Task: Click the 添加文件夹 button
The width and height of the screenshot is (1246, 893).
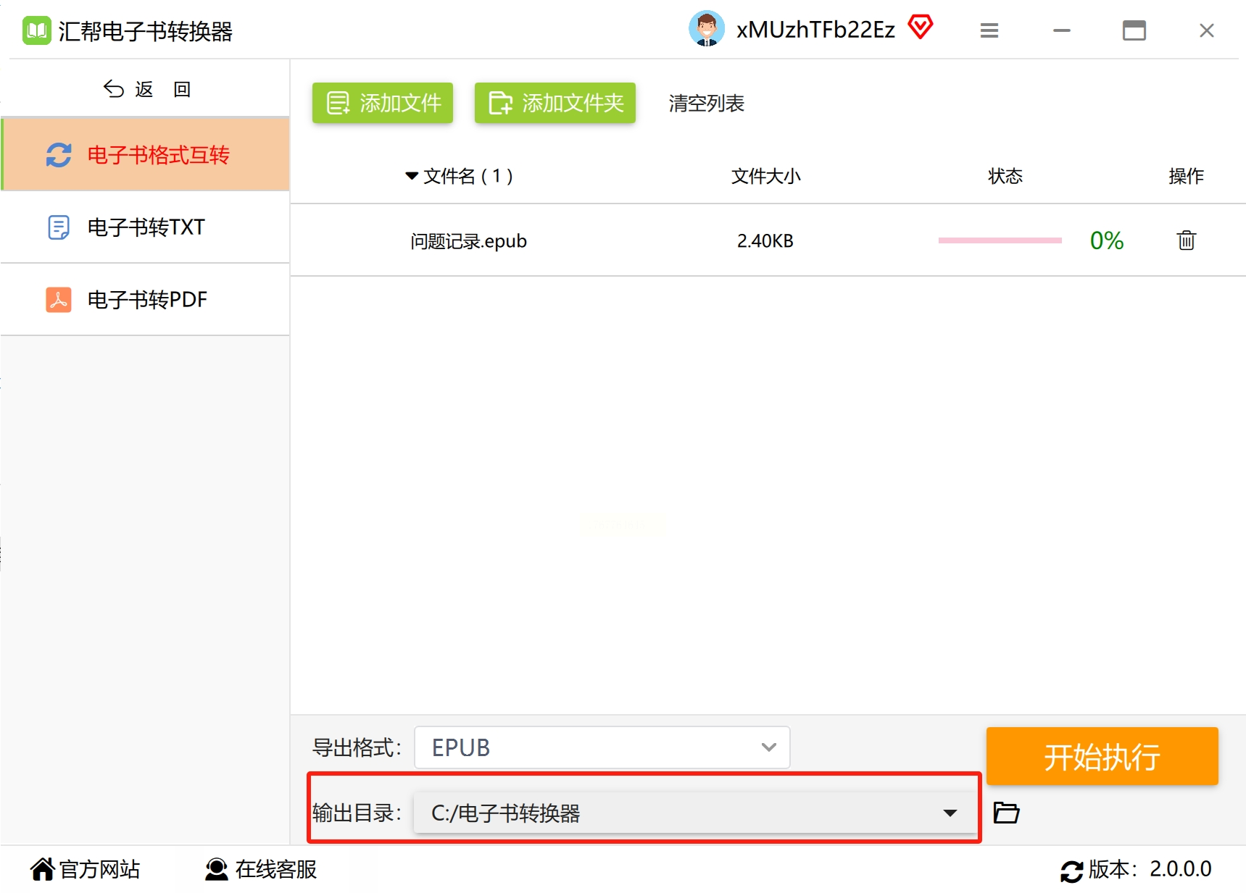Action: click(x=555, y=103)
